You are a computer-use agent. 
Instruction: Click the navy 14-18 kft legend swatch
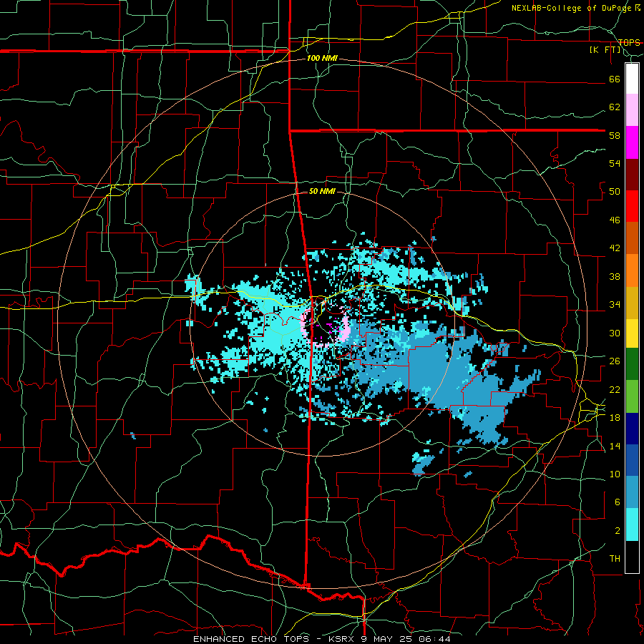coord(632,429)
